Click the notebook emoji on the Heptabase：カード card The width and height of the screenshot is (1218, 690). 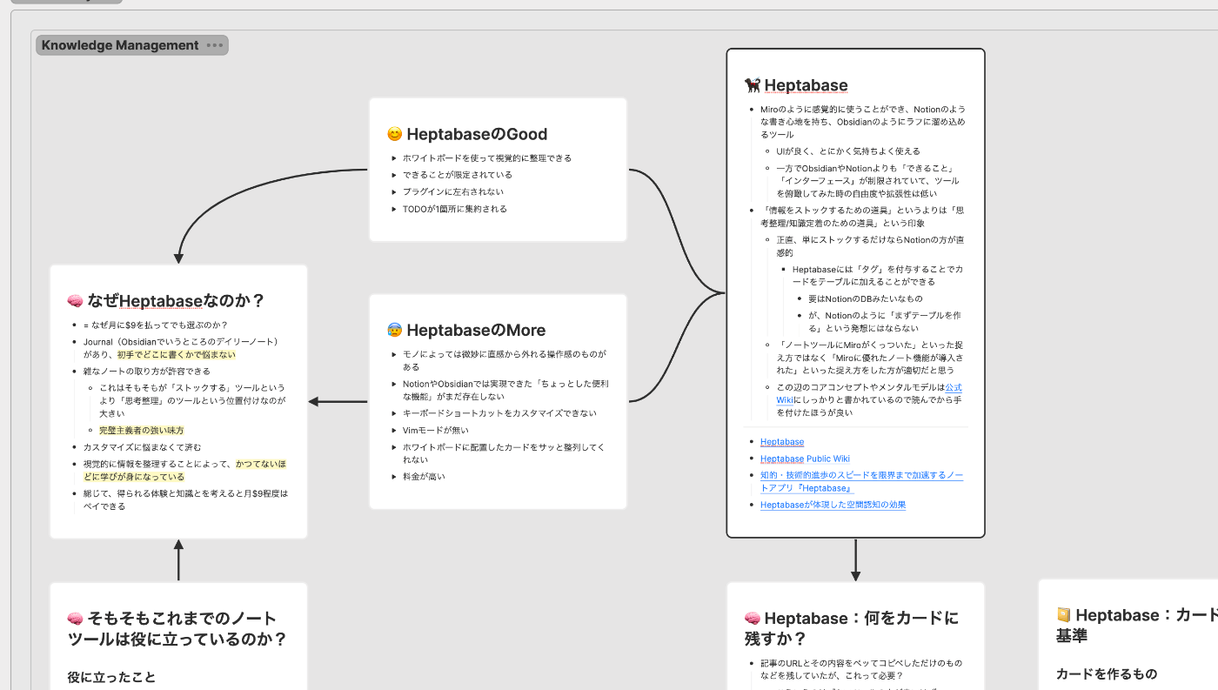(x=1063, y=615)
